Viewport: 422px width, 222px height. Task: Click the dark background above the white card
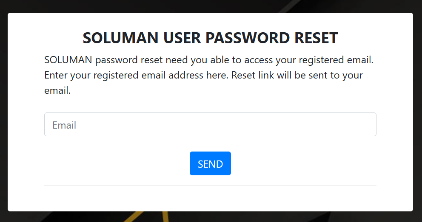click(x=170, y=6)
